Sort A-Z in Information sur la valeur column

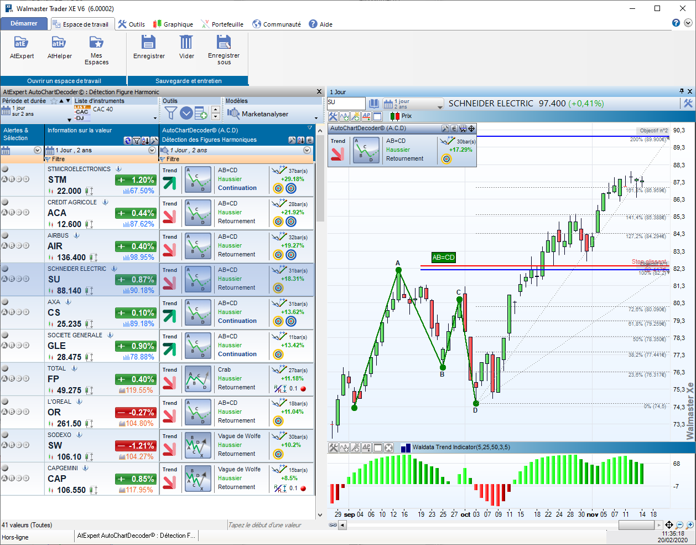coord(145,141)
